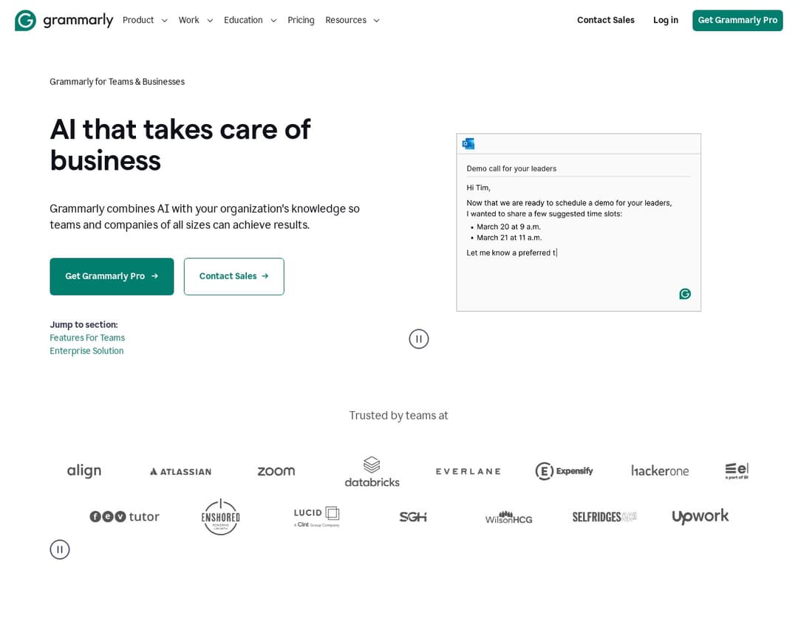
Task: Click the Get Grammarly Pro button
Action: [112, 276]
